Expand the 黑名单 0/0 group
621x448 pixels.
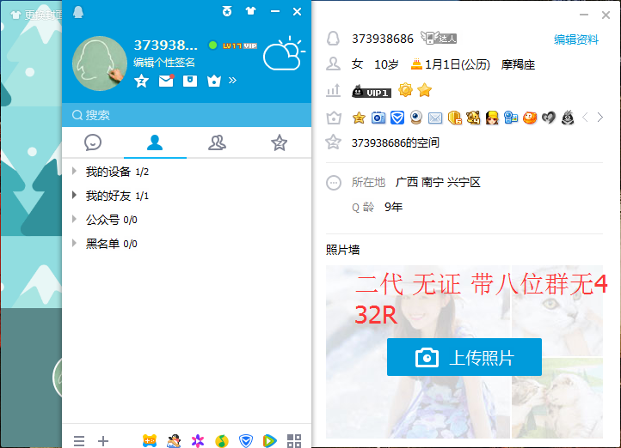click(x=187, y=244)
